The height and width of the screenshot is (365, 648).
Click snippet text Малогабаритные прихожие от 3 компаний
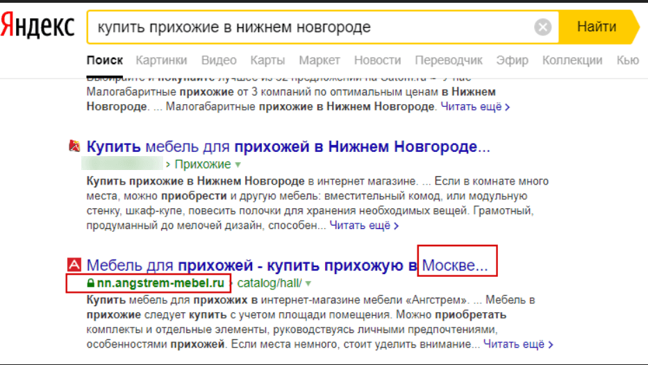[x=291, y=92]
